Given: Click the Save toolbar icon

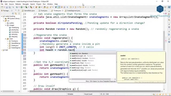Looking at the screenshot, I should tap(7, 7).
